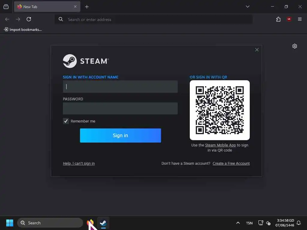Open the browser extensions icon
307x230 pixels.
[278, 19]
